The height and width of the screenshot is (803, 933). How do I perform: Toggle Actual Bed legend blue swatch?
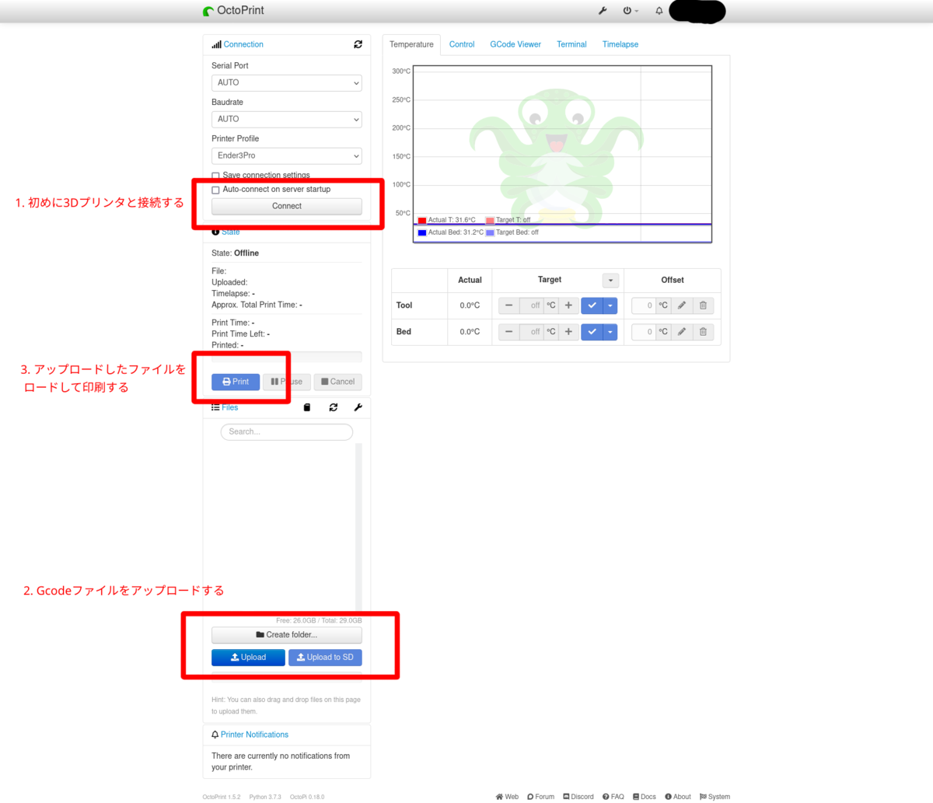tap(422, 232)
